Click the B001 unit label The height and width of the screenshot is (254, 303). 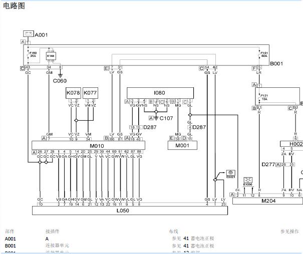(x=276, y=64)
